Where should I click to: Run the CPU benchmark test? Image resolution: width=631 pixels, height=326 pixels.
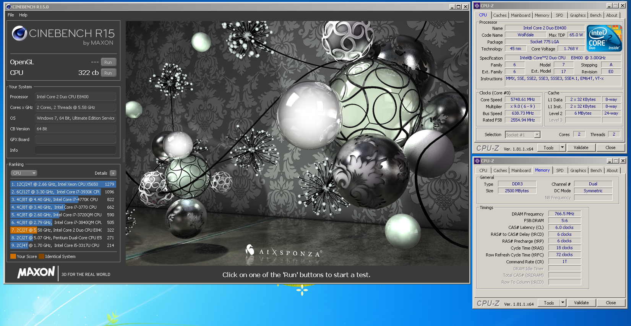(108, 73)
